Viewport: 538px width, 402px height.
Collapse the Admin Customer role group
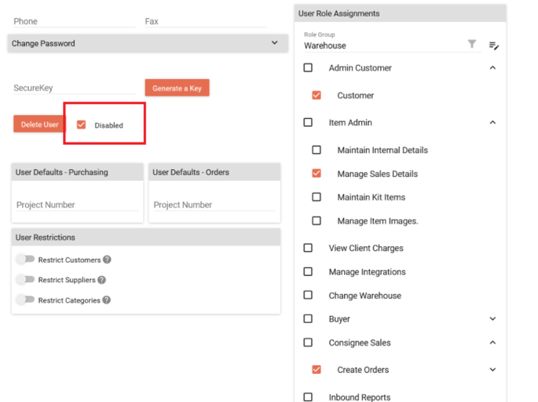point(493,67)
